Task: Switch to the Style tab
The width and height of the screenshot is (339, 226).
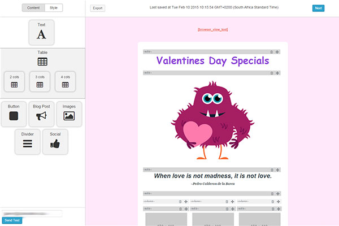Action: coord(54,8)
